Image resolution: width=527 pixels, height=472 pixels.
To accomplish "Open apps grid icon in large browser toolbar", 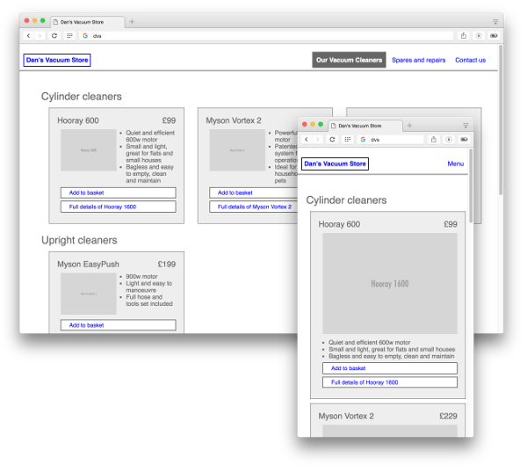I will [69, 36].
